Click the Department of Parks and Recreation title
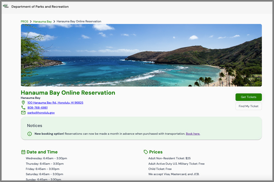Image resolution: width=274 pixels, height=182 pixels. [40, 7]
